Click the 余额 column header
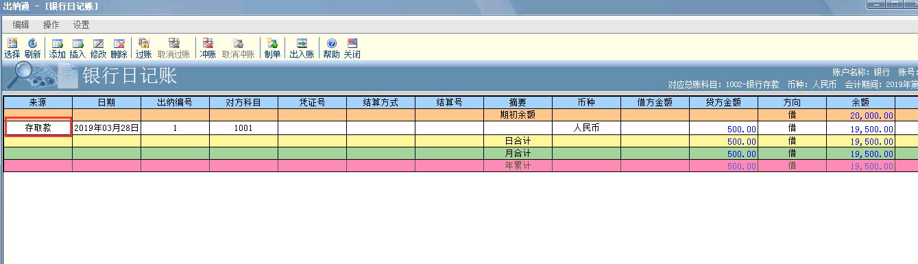Screen dimensions: 918x264 coord(860,102)
